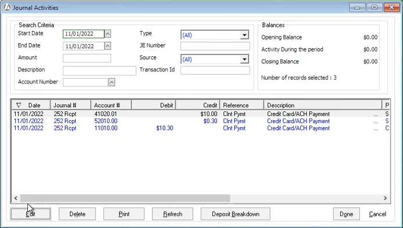Click the ellipsis in the 41020.01 row description
403x228 pixels.
(376, 115)
